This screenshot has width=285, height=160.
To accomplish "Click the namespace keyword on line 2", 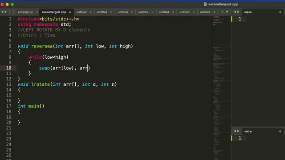I will click(46, 24).
